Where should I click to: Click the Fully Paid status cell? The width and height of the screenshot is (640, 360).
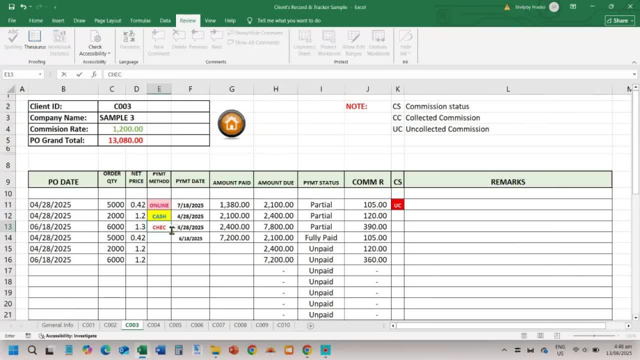321,238
